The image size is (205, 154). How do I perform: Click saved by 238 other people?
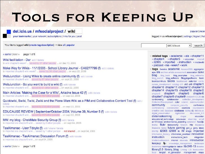click(x=46, y=107)
